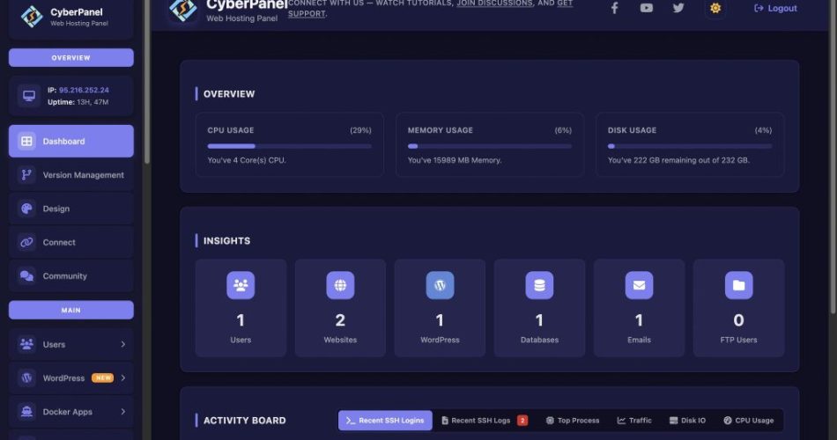This screenshot has width=837, height=440.
Task: Open the YouTube channel icon
Action: (x=647, y=8)
